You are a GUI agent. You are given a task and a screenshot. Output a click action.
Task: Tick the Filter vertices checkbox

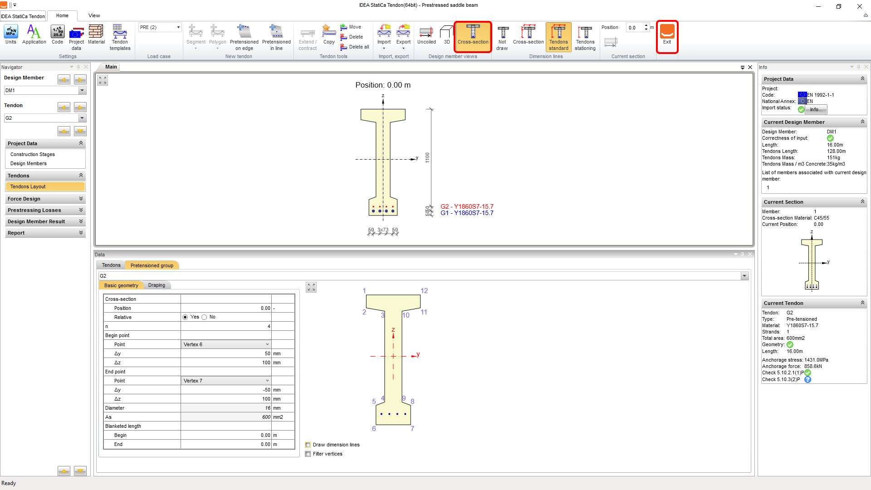point(308,454)
